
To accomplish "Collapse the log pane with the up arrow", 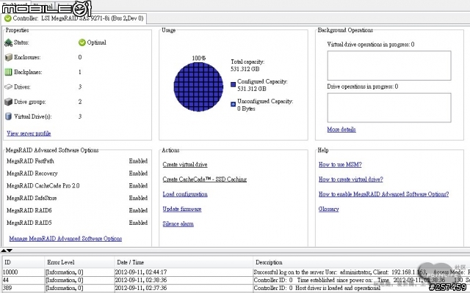I will coord(3,251).
